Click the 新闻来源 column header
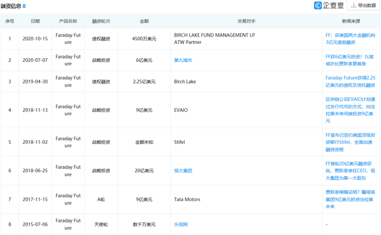Viewport: 381px width, 235px height. click(351, 21)
